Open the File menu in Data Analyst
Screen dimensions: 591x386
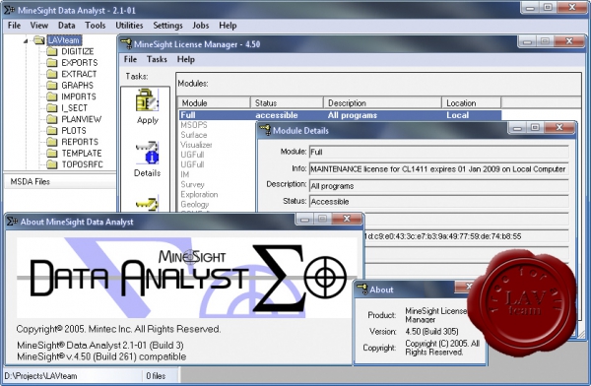14,26
